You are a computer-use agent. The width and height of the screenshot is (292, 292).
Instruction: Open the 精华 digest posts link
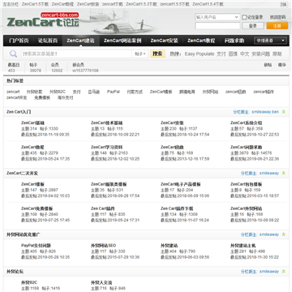tap(282, 65)
